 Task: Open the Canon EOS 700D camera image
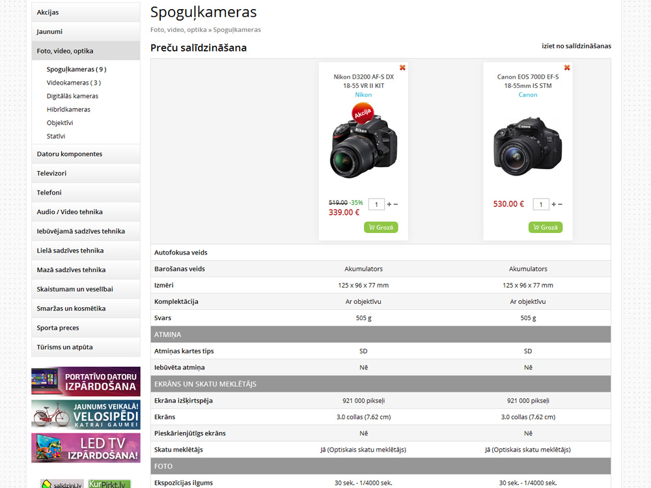point(528,146)
